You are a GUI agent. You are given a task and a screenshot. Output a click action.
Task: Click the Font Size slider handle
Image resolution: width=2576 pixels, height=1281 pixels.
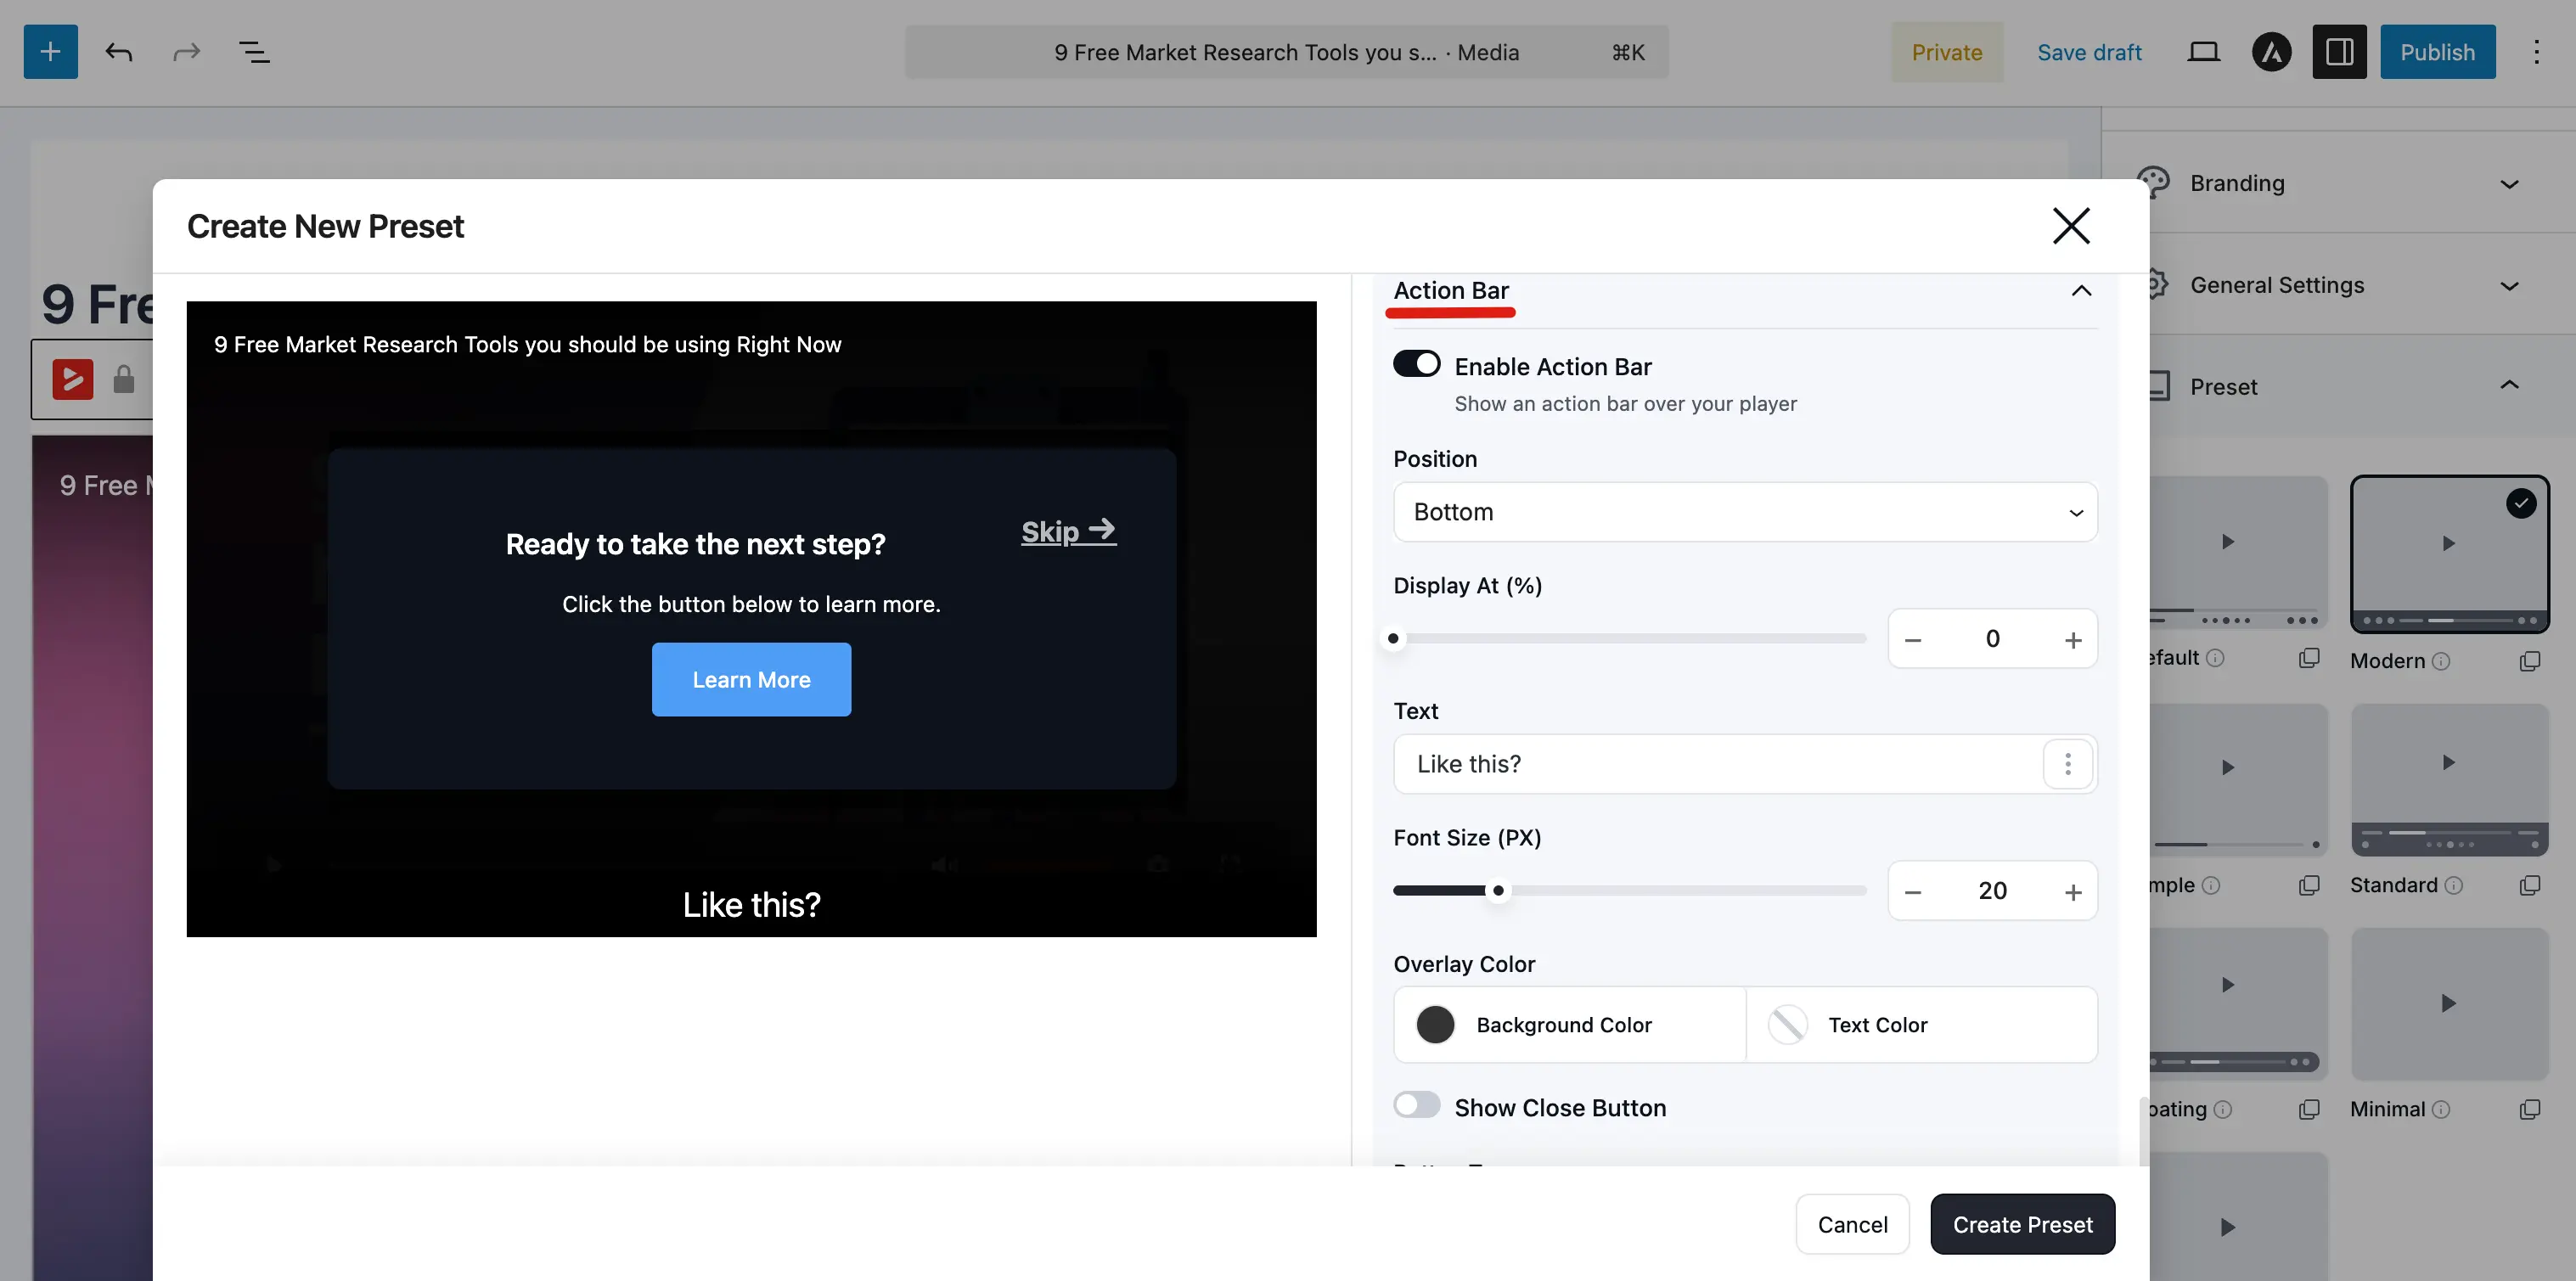click(x=1497, y=891)
